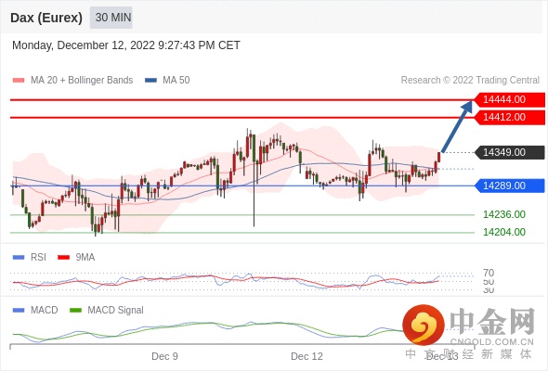The image size is (548, 371).
Task: Click the Dax (Eurex) title
Action: click(46, 18)
